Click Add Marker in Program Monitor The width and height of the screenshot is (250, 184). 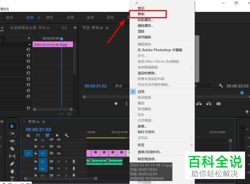pos(116,104)
